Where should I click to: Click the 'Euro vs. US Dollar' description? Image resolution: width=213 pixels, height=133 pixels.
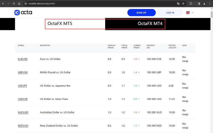click(50, 59)
